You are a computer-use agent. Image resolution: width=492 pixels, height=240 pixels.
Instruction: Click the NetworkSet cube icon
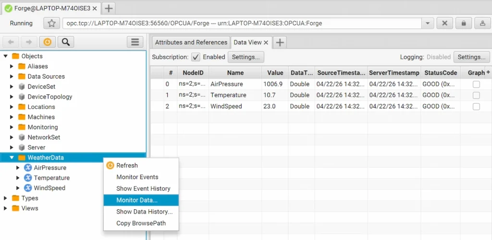coord(22,137)
